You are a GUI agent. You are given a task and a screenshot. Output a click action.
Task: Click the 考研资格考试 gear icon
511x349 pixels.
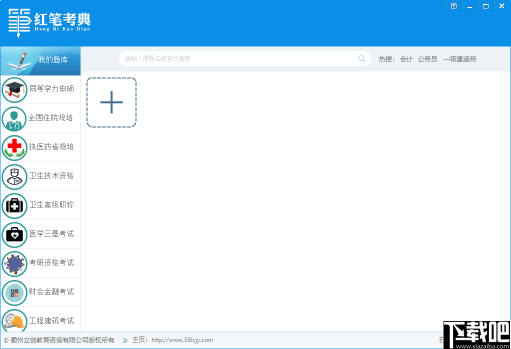(14, 263)
